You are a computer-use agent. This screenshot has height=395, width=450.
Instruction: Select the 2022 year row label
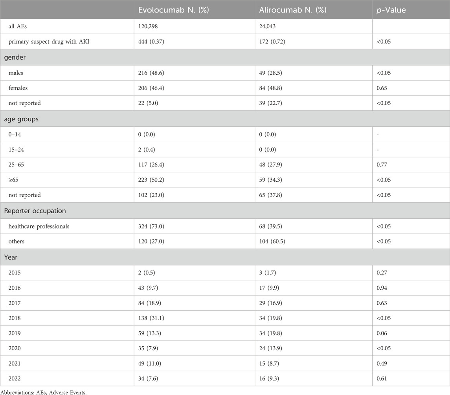tap(15, 379)
